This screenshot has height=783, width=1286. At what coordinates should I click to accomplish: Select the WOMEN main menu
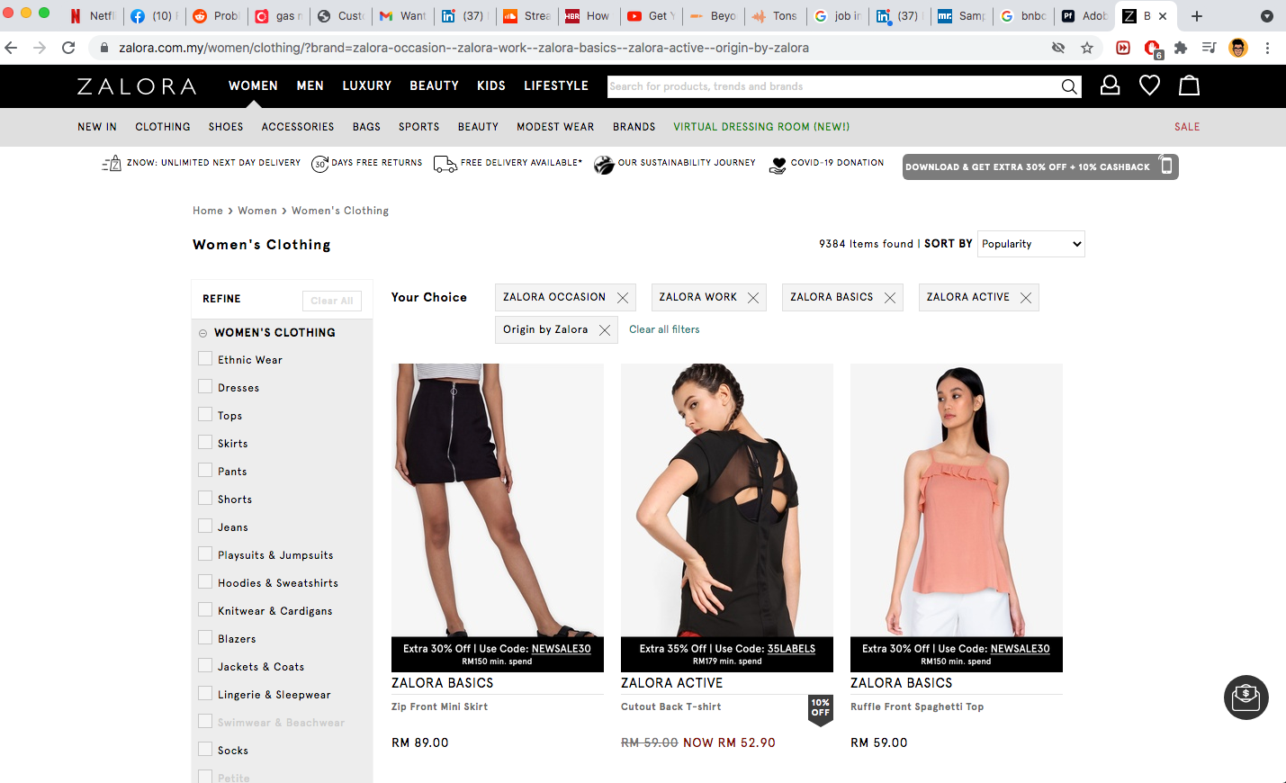click(253, 85)
